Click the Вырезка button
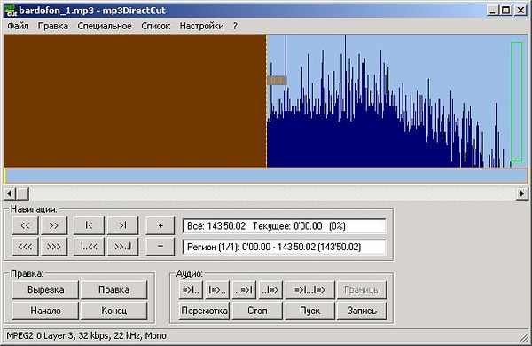 pos(45,289)
